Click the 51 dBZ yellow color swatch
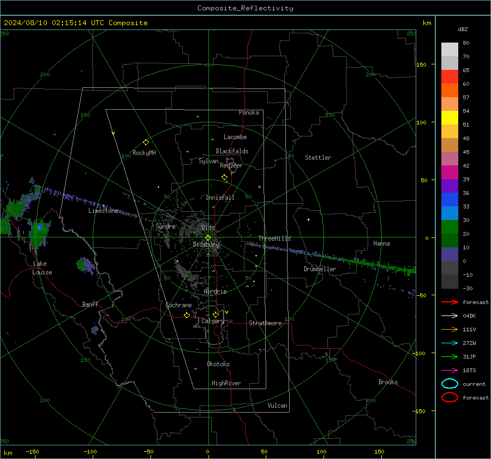 point(450,117)
